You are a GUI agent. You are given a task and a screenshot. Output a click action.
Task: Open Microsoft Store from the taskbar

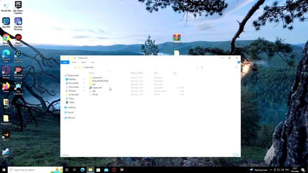coord(98,170)
